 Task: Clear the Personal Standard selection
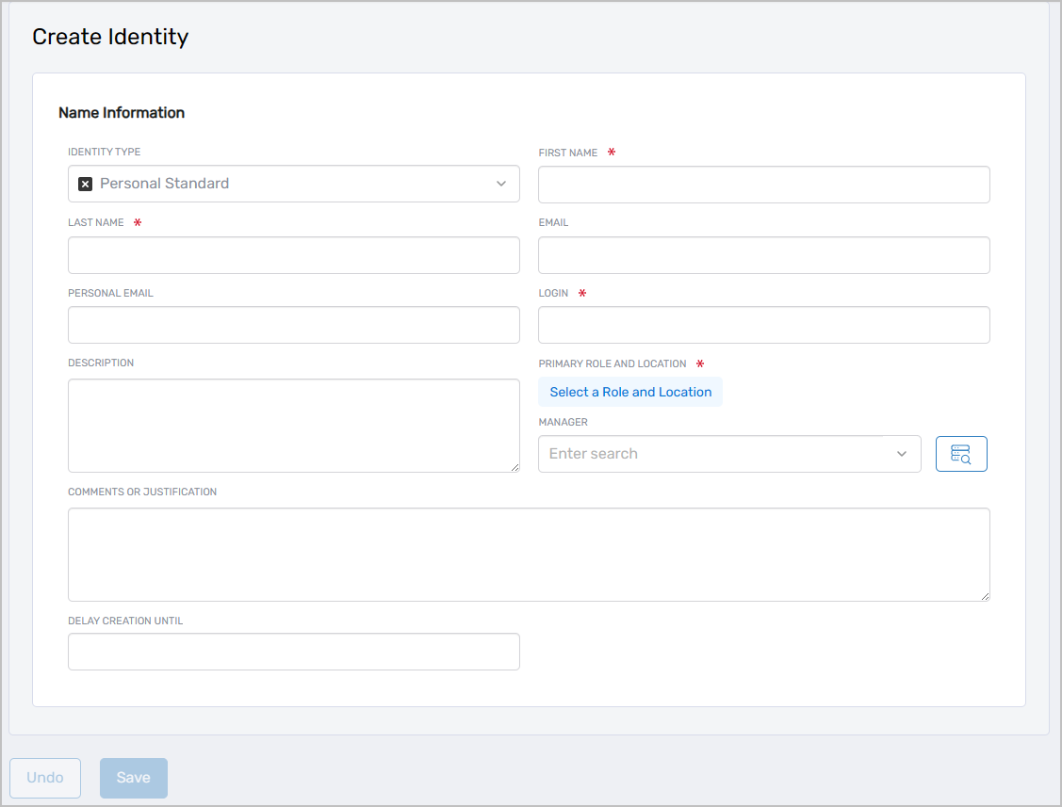click(x=84, y=184)
